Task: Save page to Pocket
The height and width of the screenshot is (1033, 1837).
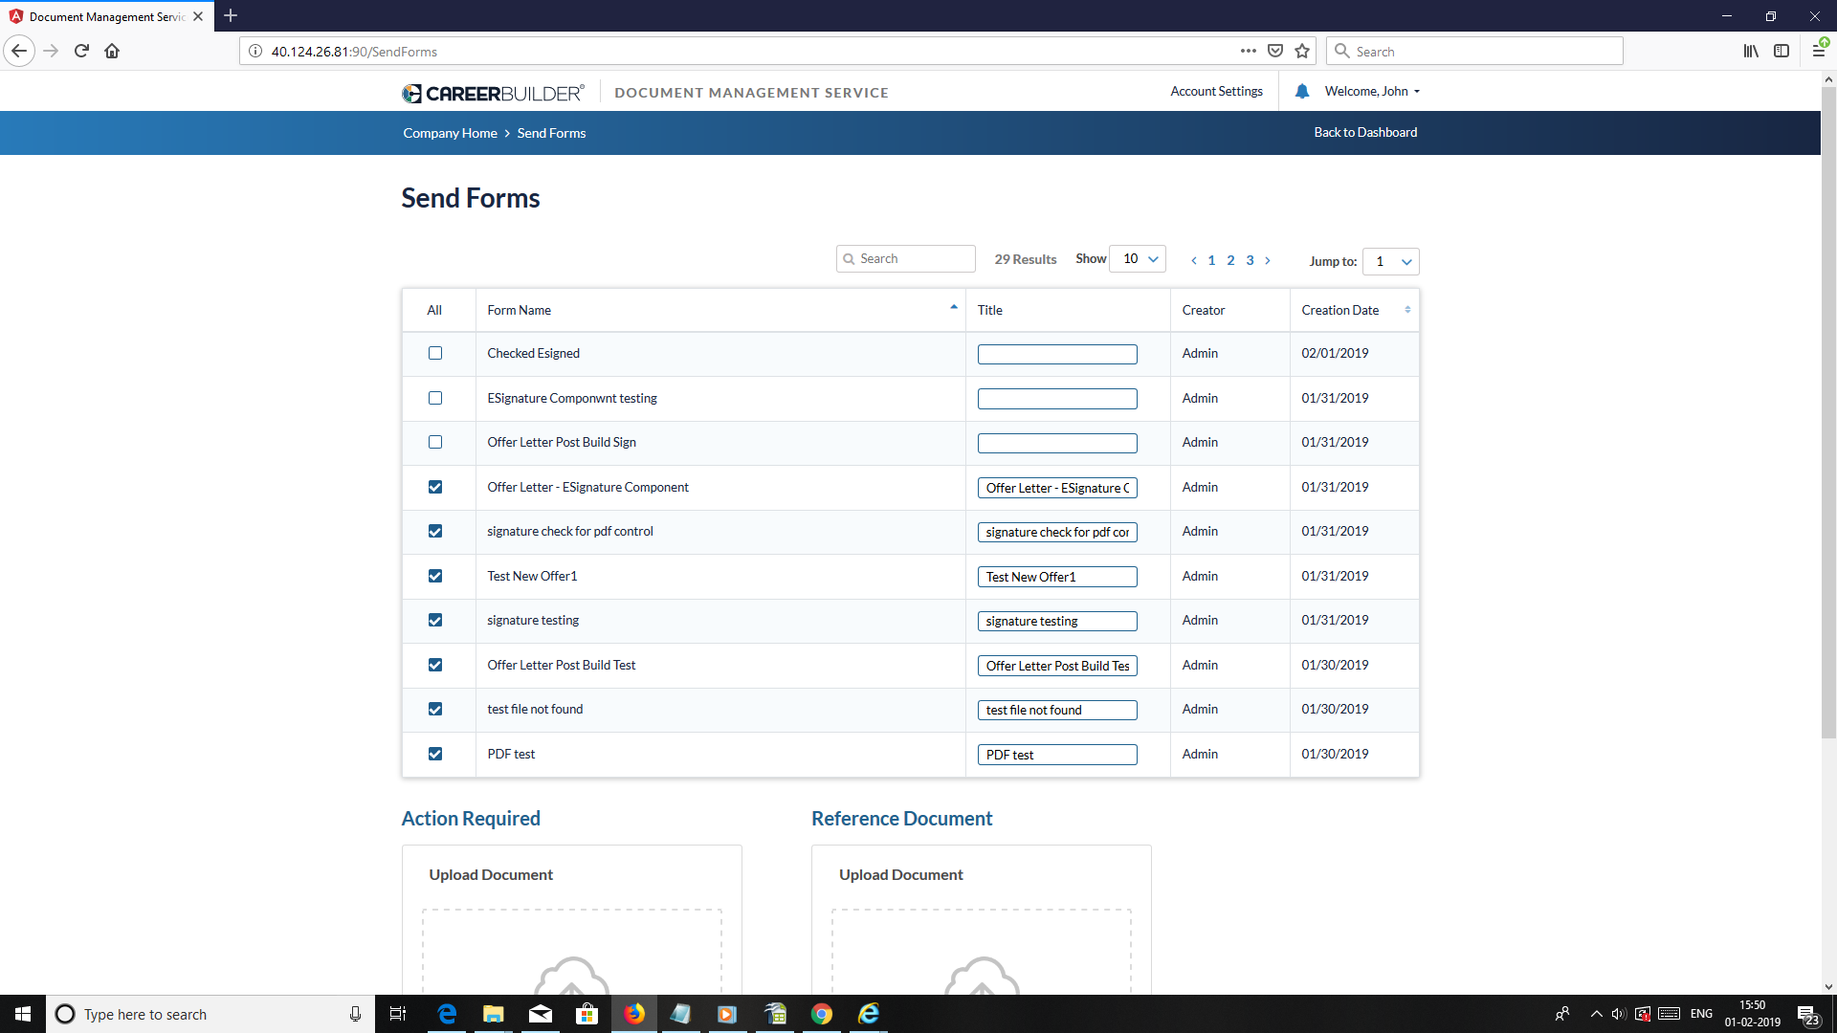Action: coord(1275,51)
